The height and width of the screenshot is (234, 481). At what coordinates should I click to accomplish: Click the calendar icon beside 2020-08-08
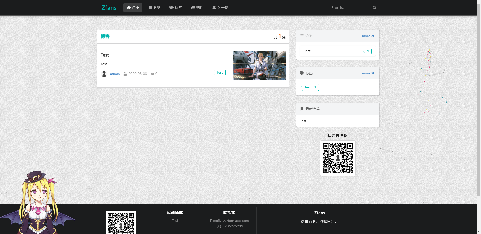click(125, 74)
